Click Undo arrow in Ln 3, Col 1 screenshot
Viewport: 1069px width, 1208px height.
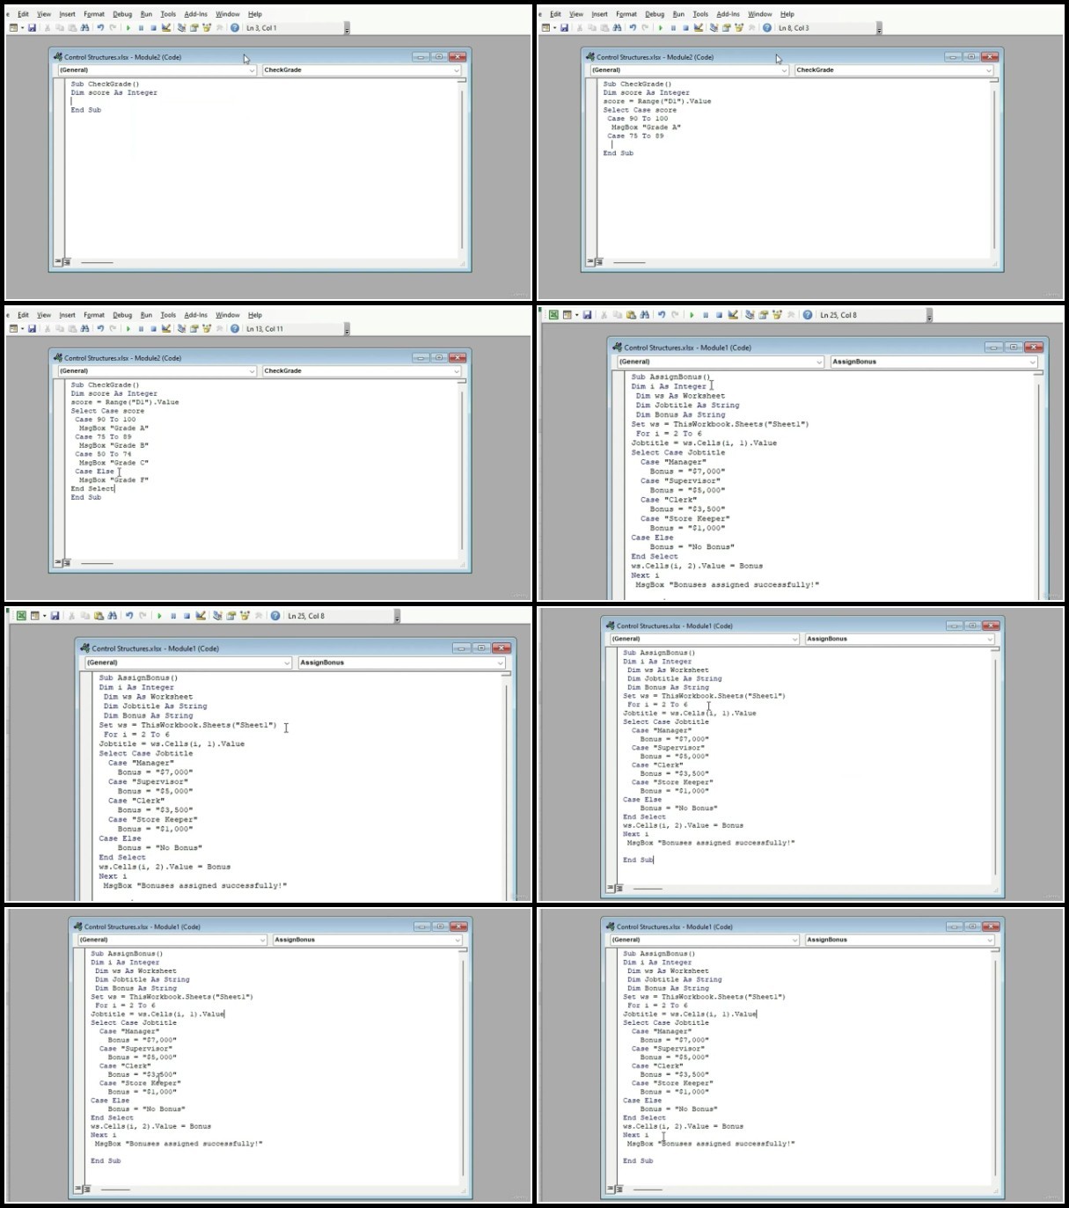click(100, 28)
